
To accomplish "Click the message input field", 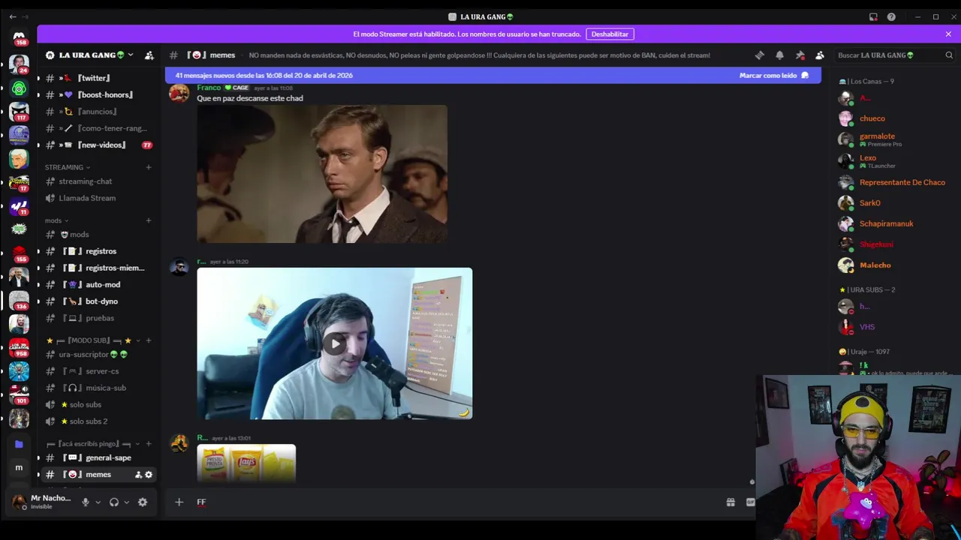I will pos(458,502).
